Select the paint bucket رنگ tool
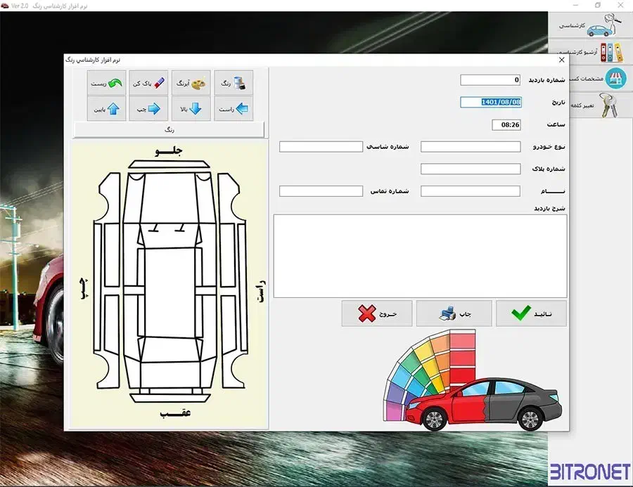This screenshot has width=633, height=487. [x=234, y=83]
